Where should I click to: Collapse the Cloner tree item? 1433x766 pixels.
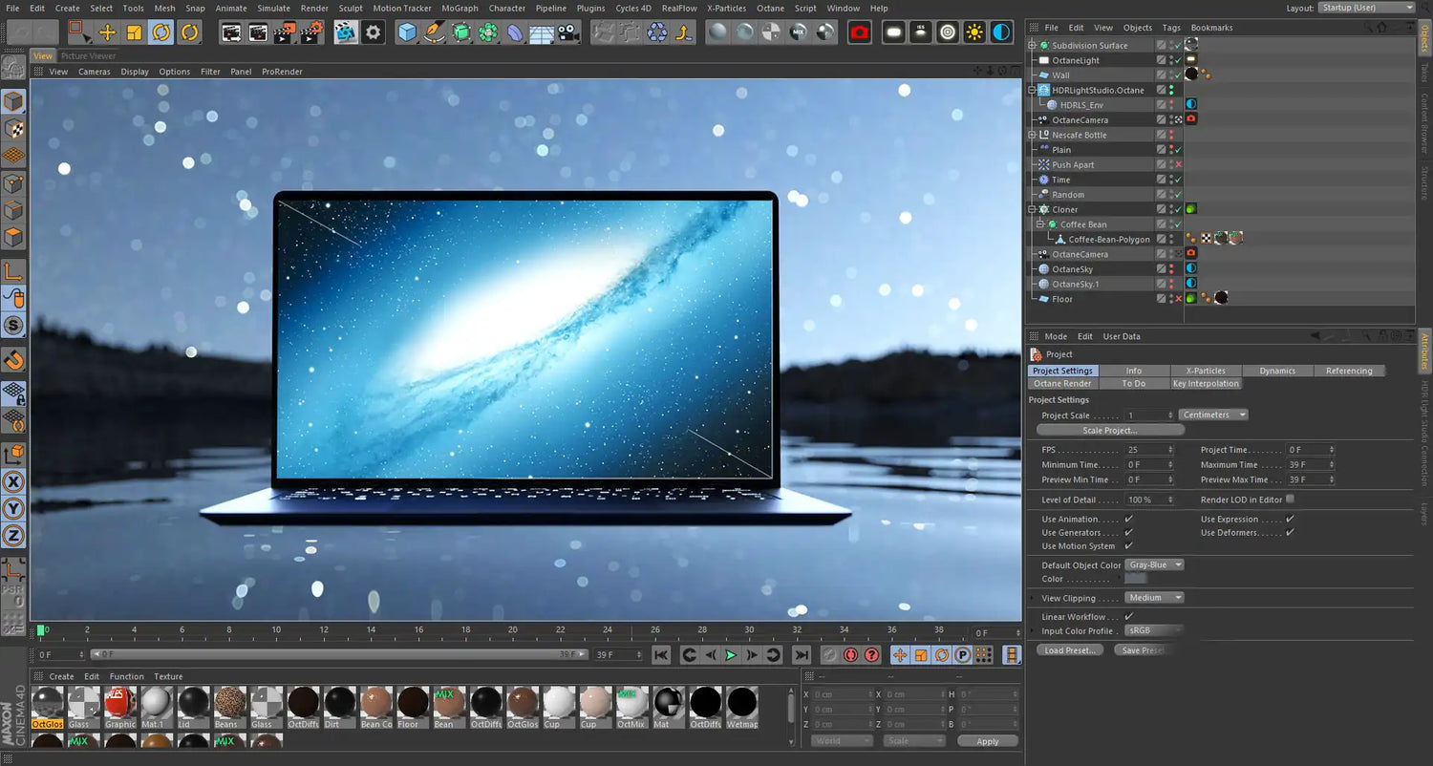(1032, 209)
